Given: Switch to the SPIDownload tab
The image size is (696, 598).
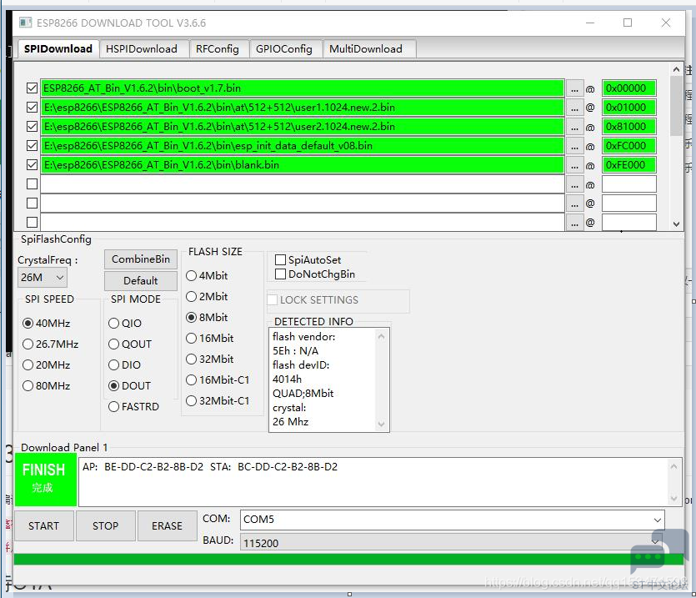Looking at the screenshot, I should click(x=58, y=49).
